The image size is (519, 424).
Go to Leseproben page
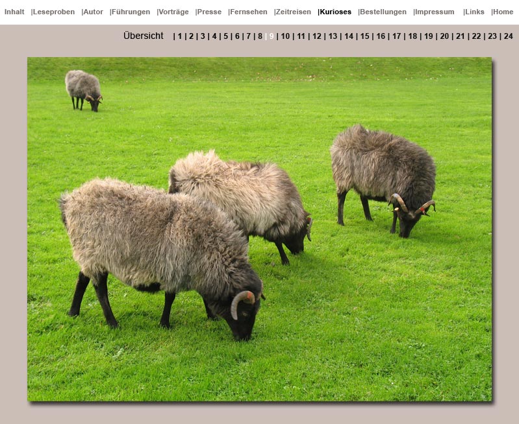pyautogui.click(x=53, y=12)
